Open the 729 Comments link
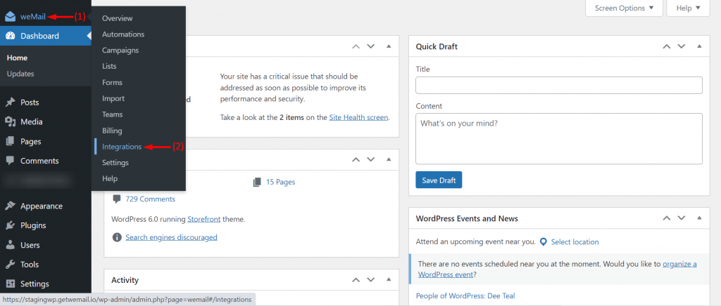 151,199
